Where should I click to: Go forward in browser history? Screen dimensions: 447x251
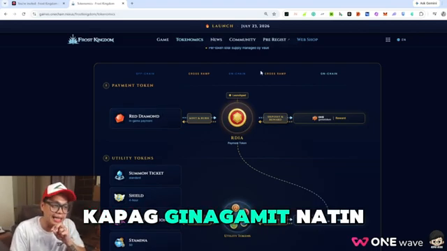click(15, 14)
